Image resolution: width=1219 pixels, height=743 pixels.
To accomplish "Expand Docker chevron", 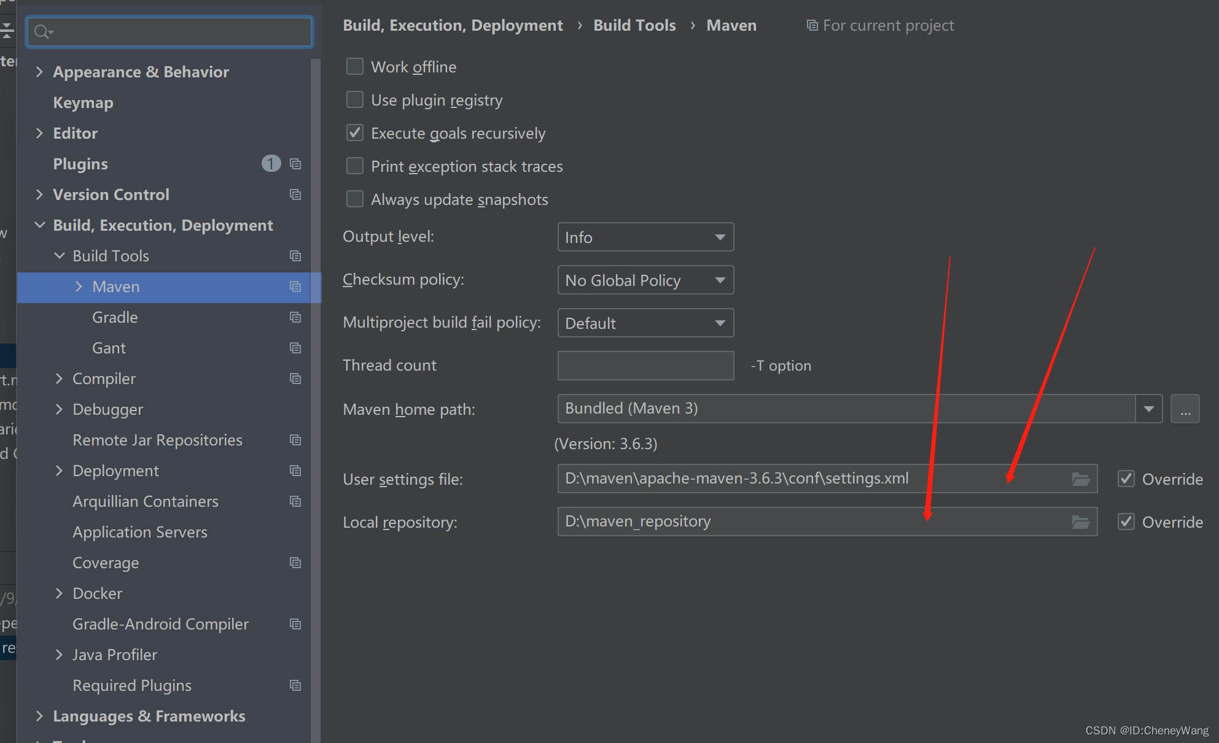I will pyautogui.click(x=59, y=593).
